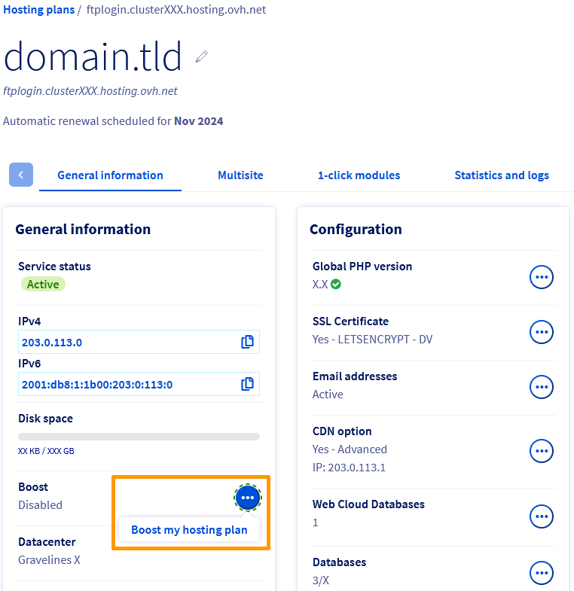The width and height of the screenshot is (574, 591).
Task: Click the Databases ellipsis button
Action: pyautogui.click(x=542, y=573)
